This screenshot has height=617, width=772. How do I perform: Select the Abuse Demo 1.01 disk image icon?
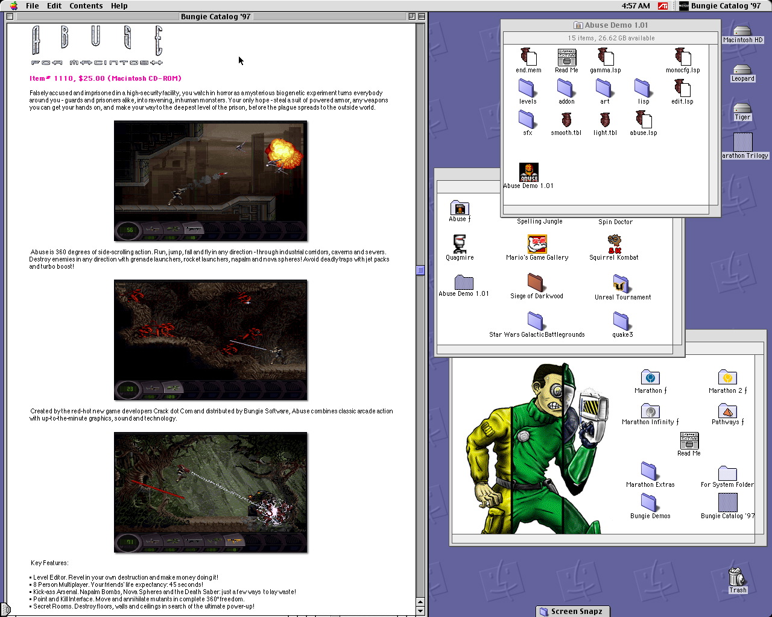pos(463,283)
